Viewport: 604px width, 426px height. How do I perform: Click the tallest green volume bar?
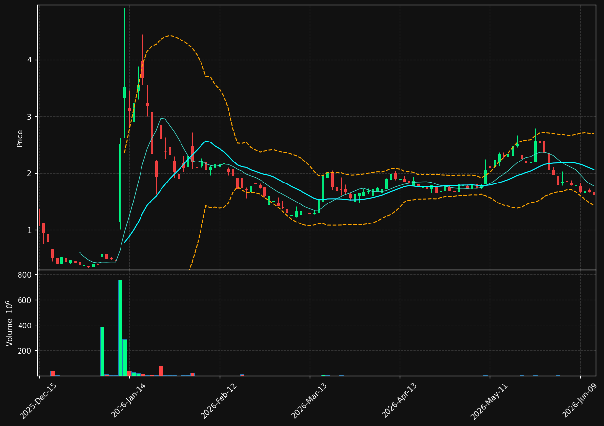[x=120, y=327]
